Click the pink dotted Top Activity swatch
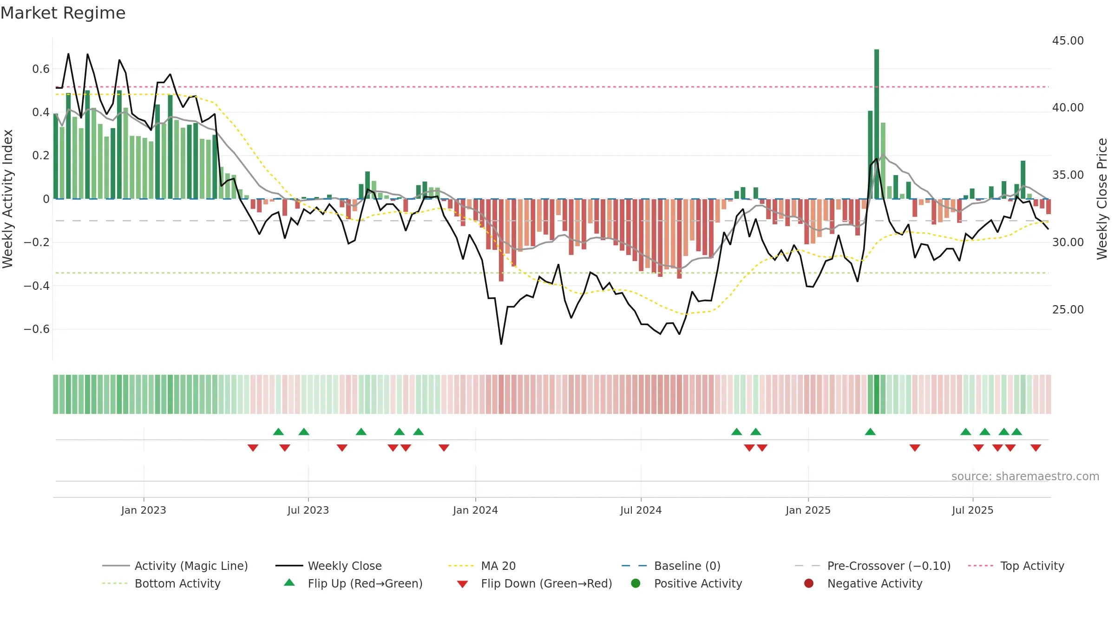The width and height of the screenshot is (1115, 627). (x=980, y=566)
